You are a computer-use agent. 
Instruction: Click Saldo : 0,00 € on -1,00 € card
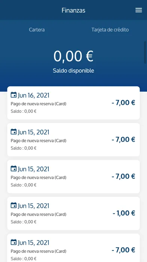tap(24, 222)
